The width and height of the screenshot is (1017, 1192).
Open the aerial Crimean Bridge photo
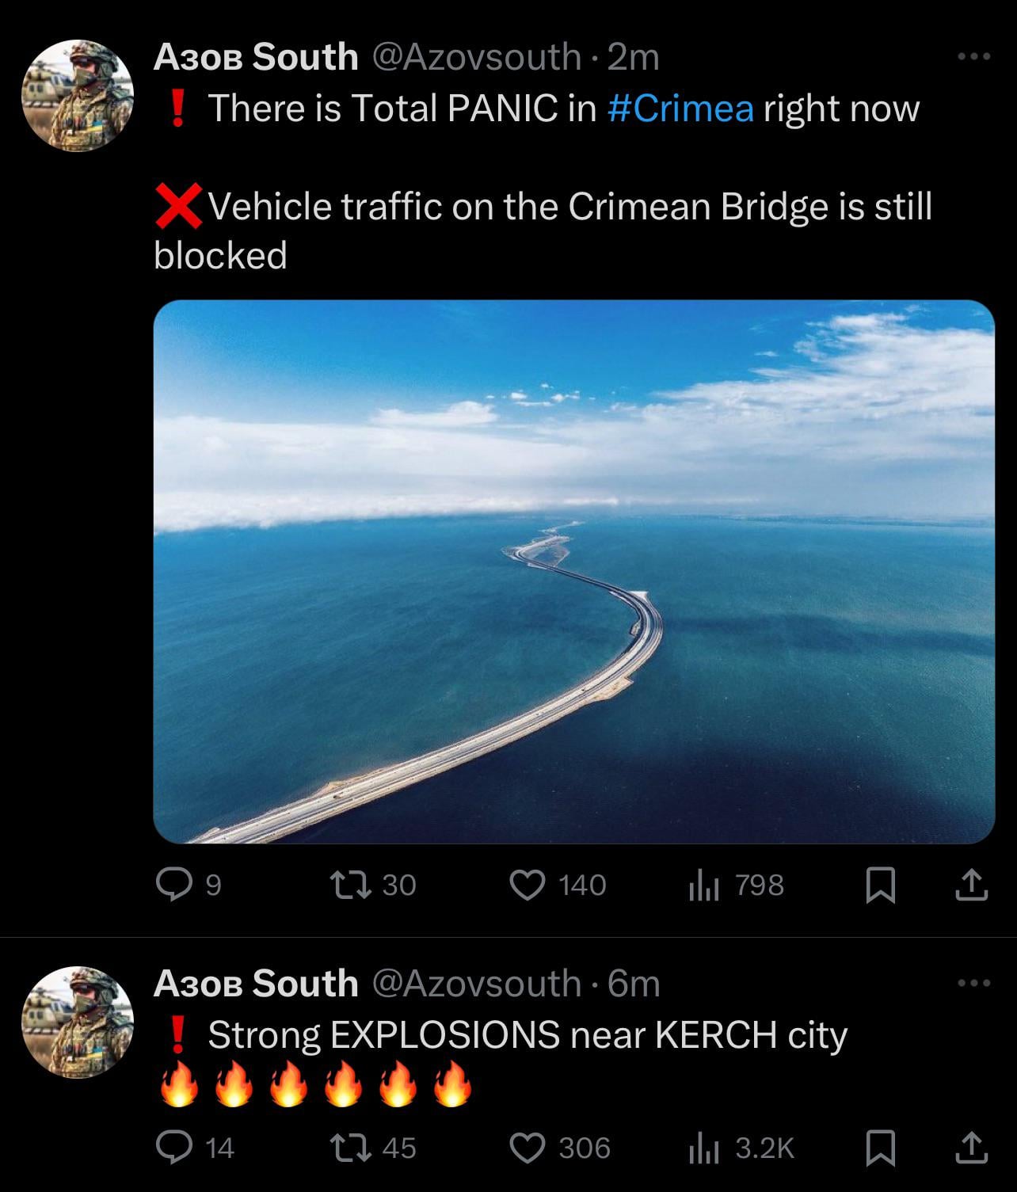click(573, 572)
